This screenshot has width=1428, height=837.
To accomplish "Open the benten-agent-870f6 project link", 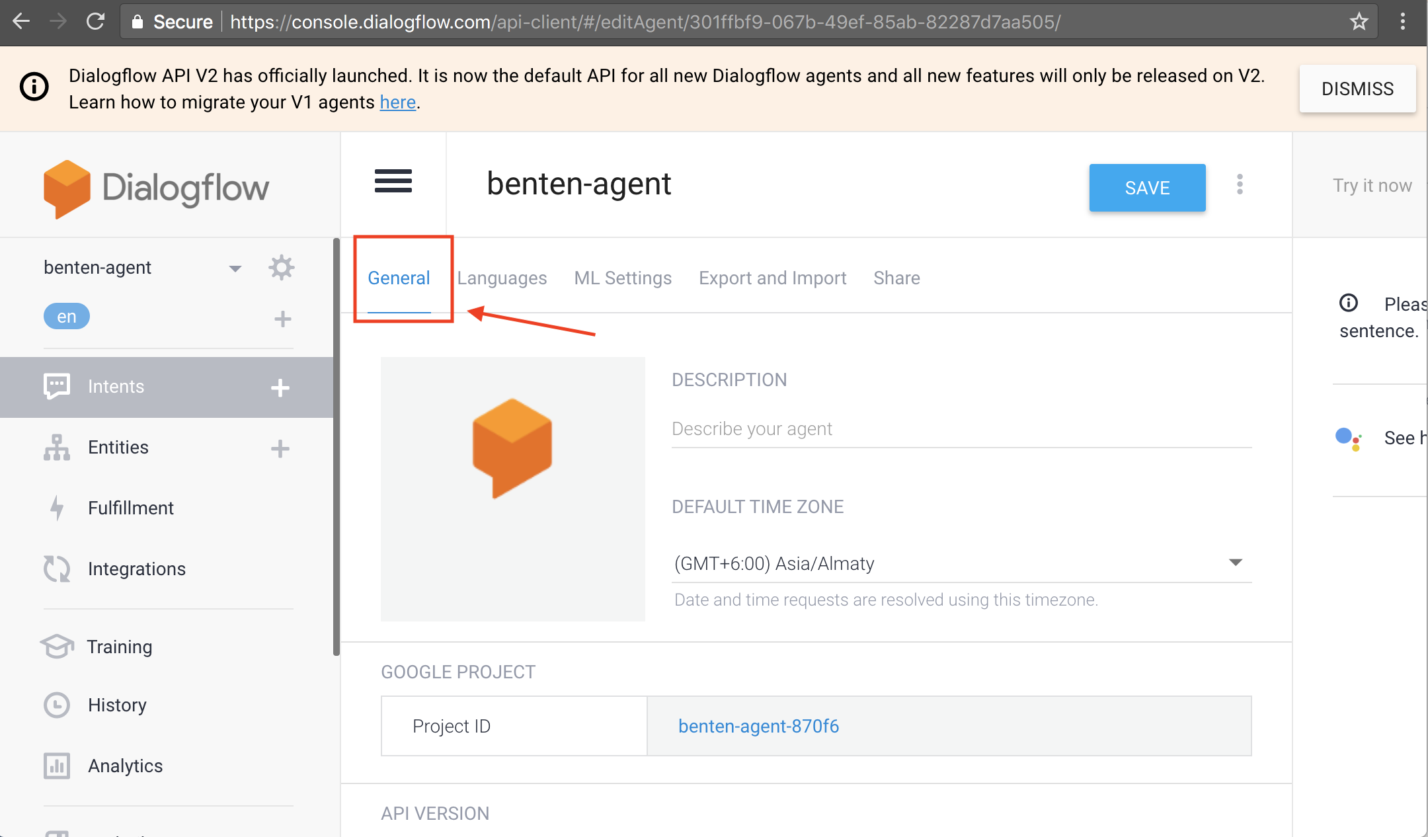I will pos(758,726).
